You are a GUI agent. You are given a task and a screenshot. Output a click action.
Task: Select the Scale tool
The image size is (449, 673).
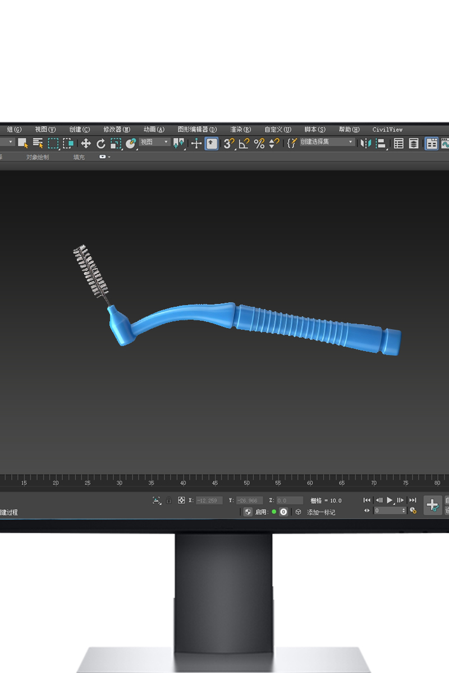116,144
